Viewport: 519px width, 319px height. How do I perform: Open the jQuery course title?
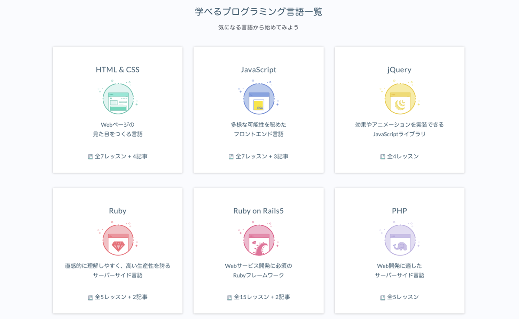coord(400,70)
